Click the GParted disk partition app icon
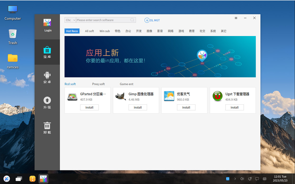 pyautogui.click(x=72, y=96)
